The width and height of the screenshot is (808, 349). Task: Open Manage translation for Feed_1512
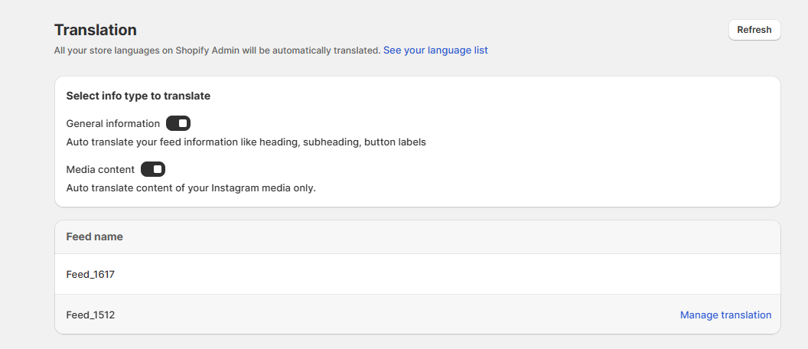coord(725,315)
